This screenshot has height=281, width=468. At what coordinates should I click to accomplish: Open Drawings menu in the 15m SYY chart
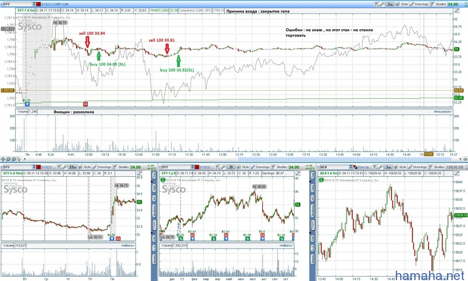click(102, 167)
